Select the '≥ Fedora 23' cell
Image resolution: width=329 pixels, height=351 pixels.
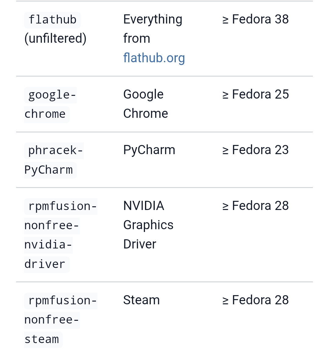(x=255, y=150)
